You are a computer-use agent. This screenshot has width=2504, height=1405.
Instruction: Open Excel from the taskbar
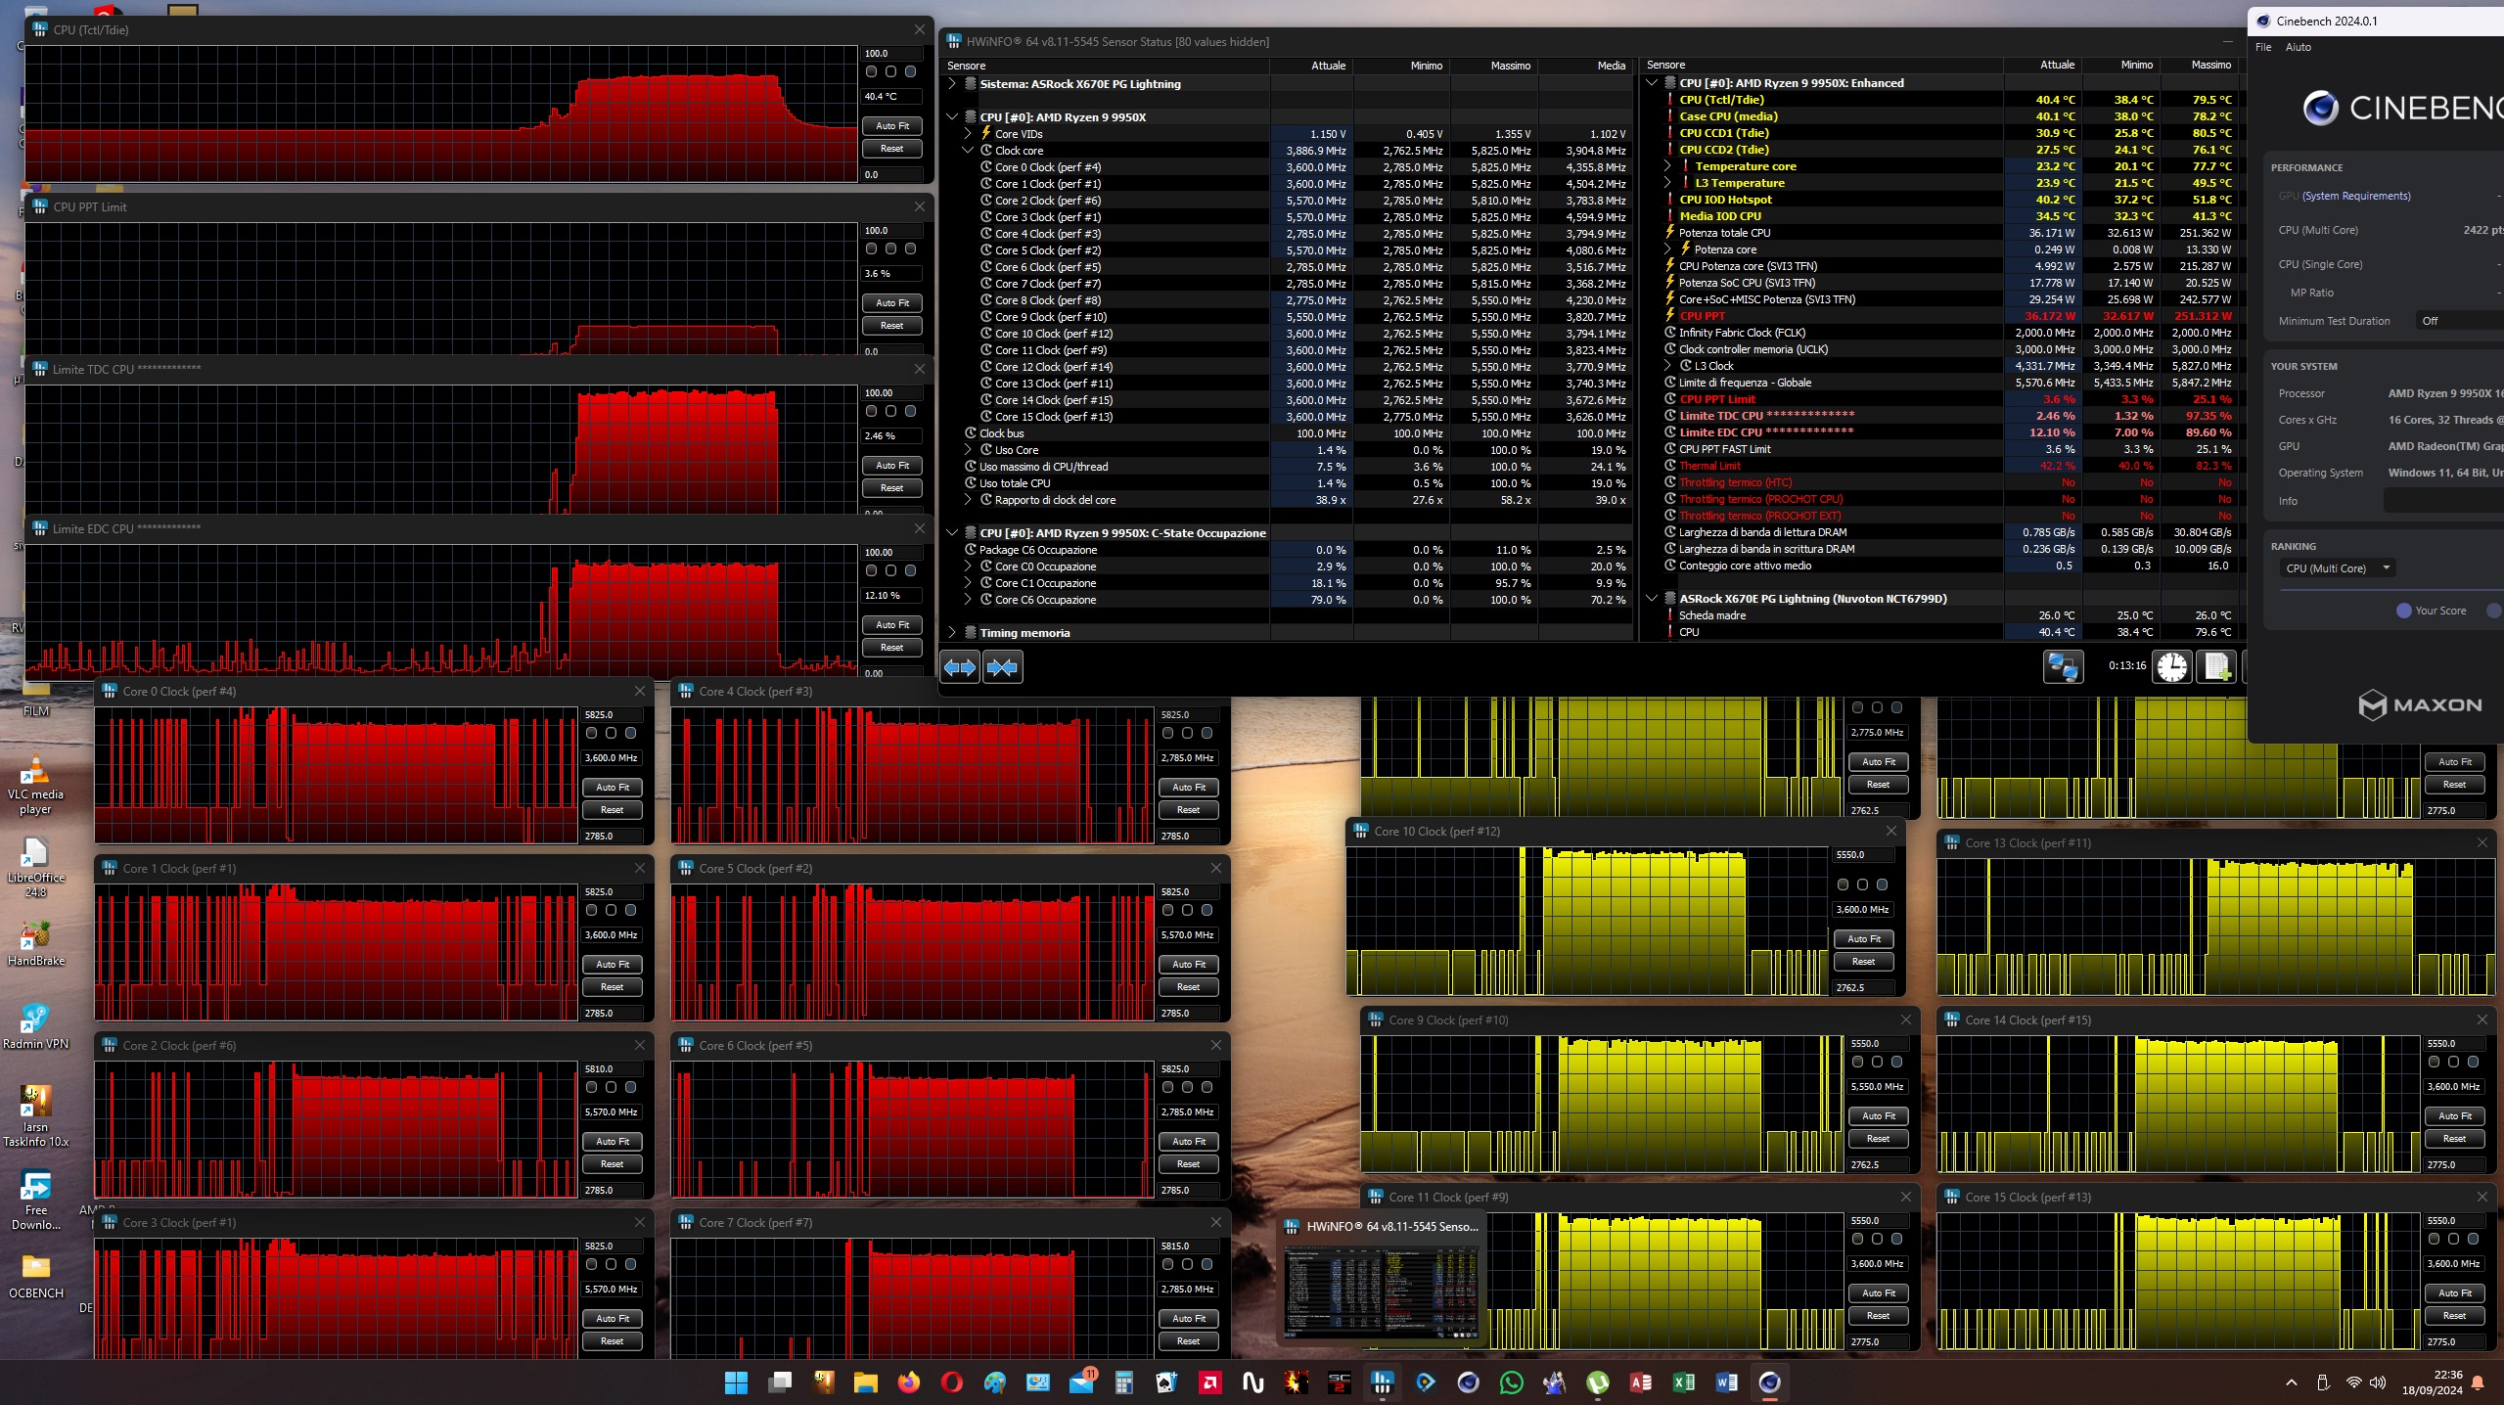[x=1684, y=1382]
